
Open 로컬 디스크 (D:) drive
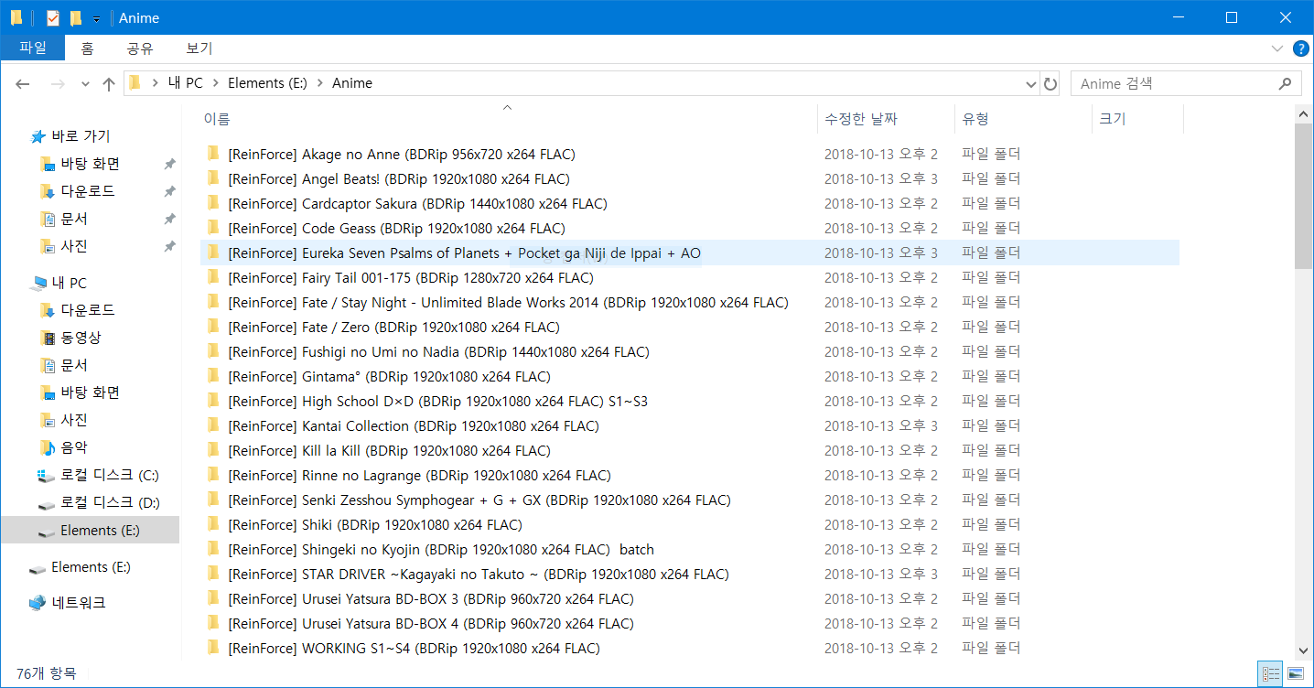coord(110,502)
